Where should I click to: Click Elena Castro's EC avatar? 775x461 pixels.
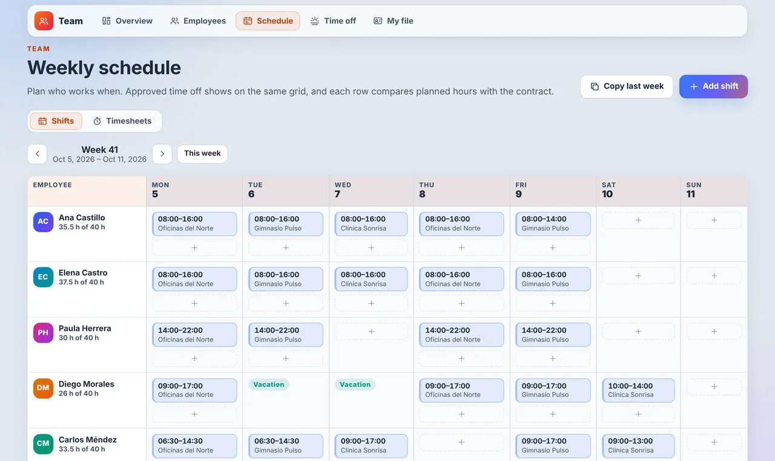43,277
